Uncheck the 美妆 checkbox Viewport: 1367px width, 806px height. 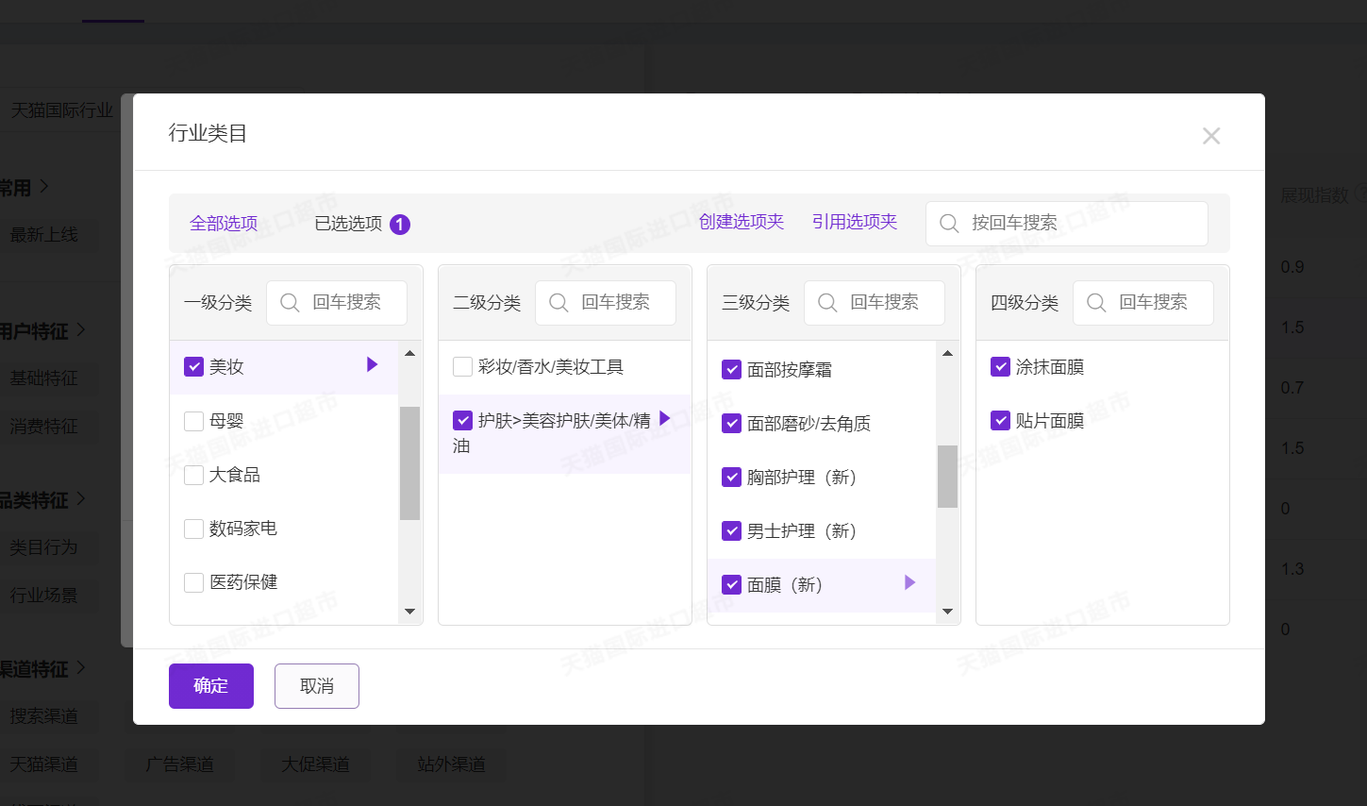pyautogui.click(x=193, y=366)
